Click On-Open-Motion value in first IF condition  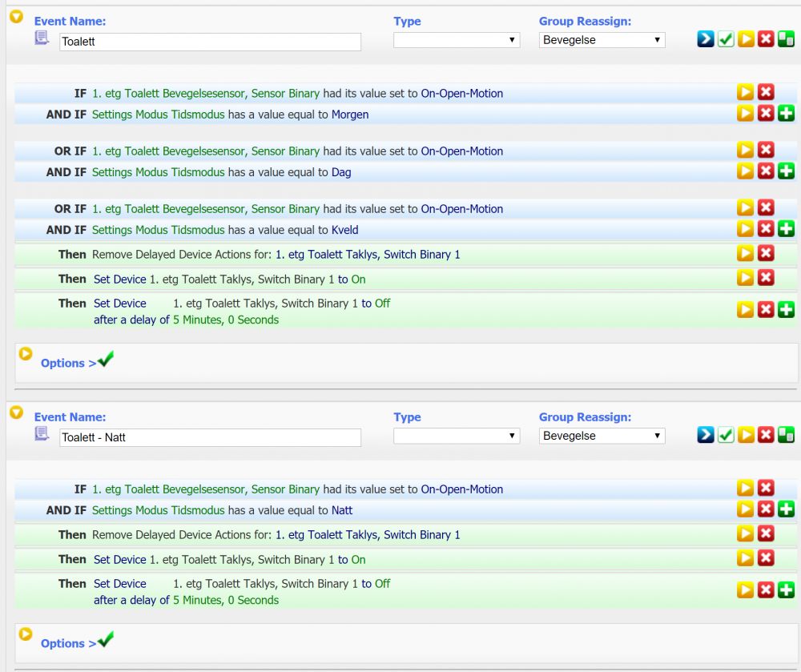tap(461, 94)
